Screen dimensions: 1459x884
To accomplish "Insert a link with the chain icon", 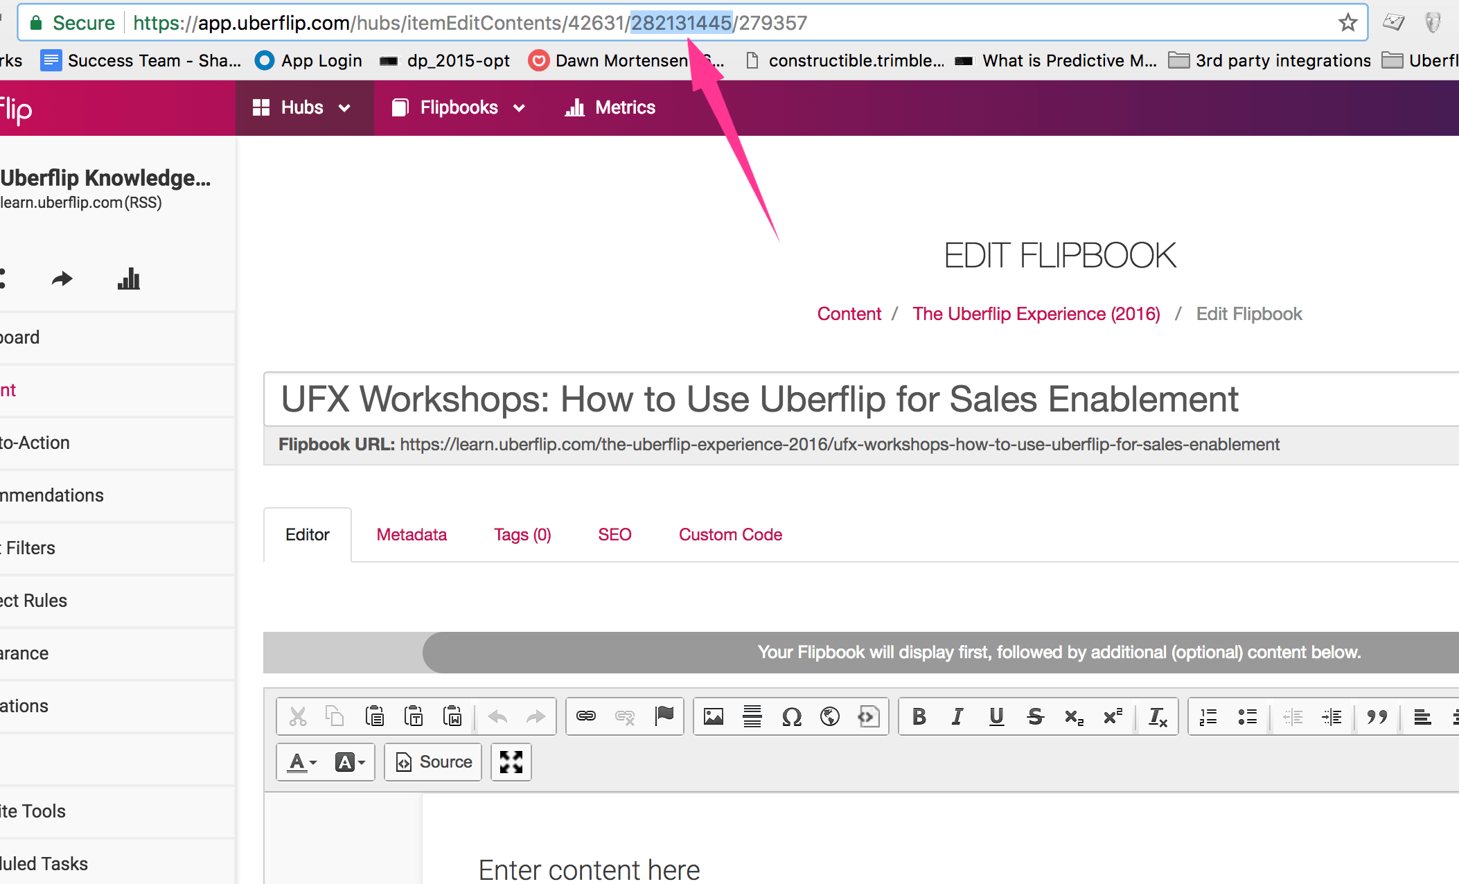I will tap(586, 716).
